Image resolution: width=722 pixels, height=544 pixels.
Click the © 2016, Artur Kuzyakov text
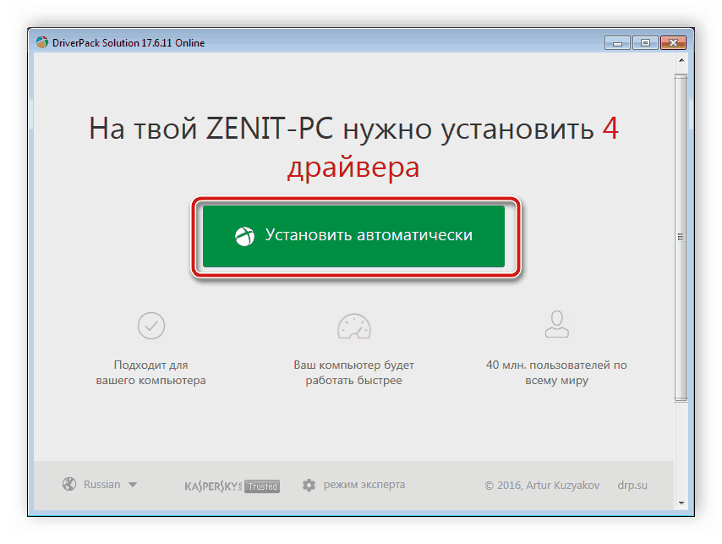coord(542,486)
